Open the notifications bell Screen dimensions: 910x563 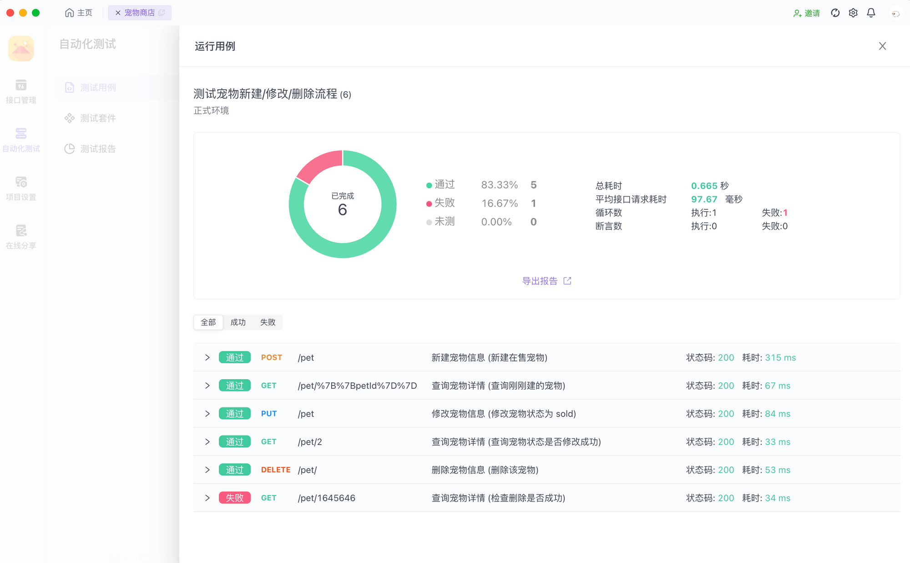pyautogui.click(x=871, y=13)
